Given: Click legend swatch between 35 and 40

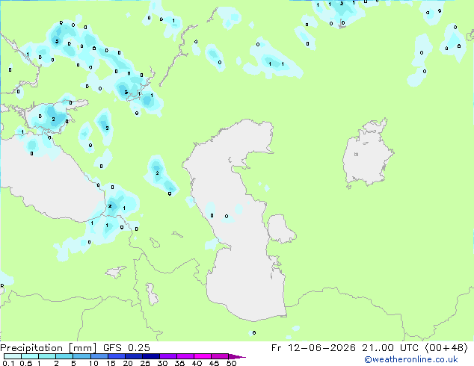Looking at the screenshot, I should pyautogui.click(x=185, y=356).
